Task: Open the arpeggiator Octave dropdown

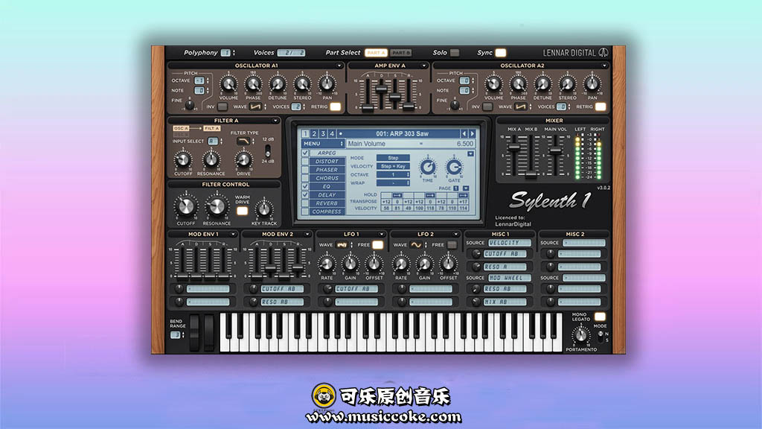Action: point(393,174)
